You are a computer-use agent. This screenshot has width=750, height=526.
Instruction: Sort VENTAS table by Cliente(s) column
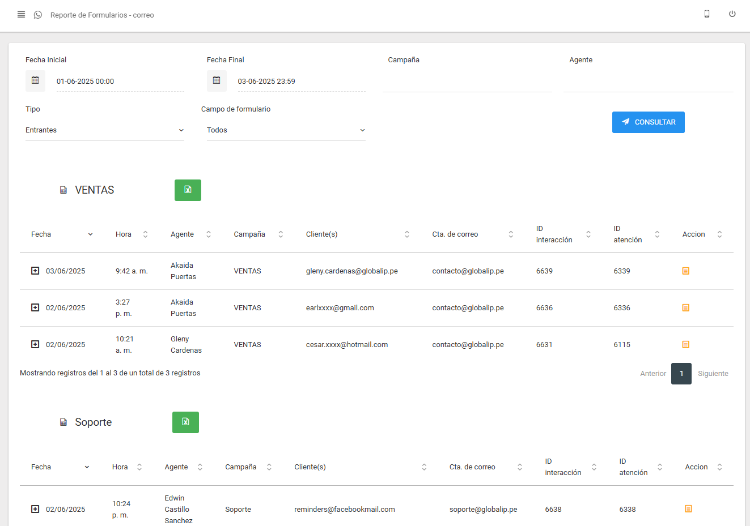tap(357, 234)
